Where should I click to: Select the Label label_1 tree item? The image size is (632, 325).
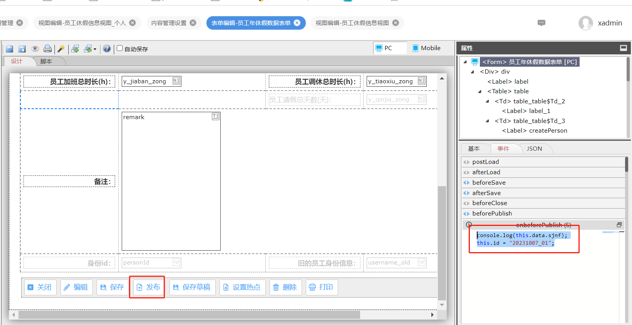point(526,111)
